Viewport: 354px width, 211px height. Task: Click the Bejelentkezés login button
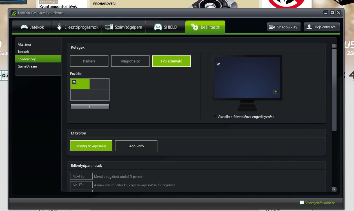(x=322, y=27)
